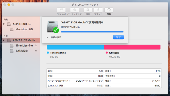Click the completed blue progress bar
170x96 pixels.
(92, 32)
